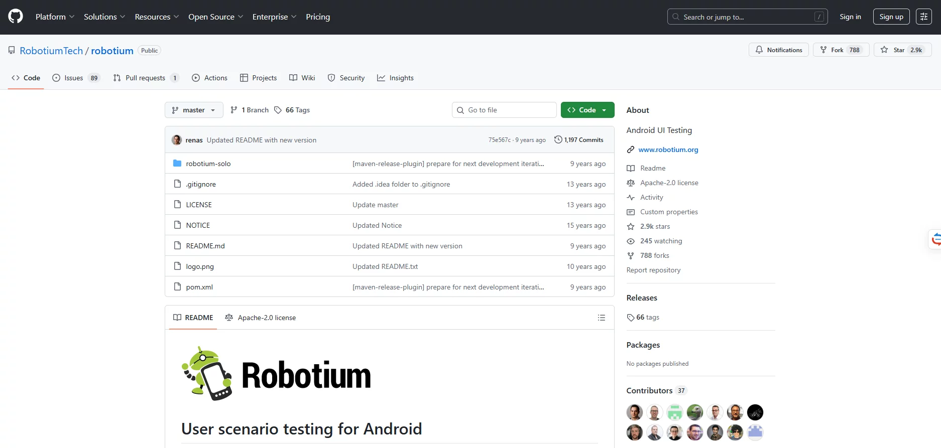This screenshot has height=448, width=941.
Task: Open the forks icon in About
Action: pos(631,255)
